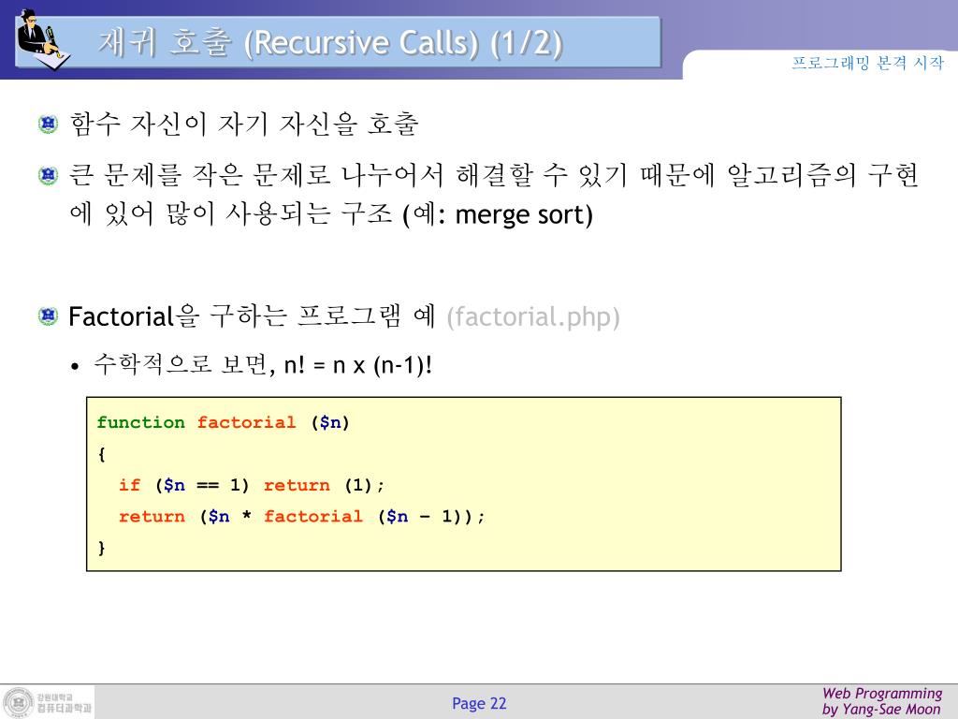Screen dimensions: 958x719
Task: Click the closing brace '}' in code box
Action: (x=101, y=548)
